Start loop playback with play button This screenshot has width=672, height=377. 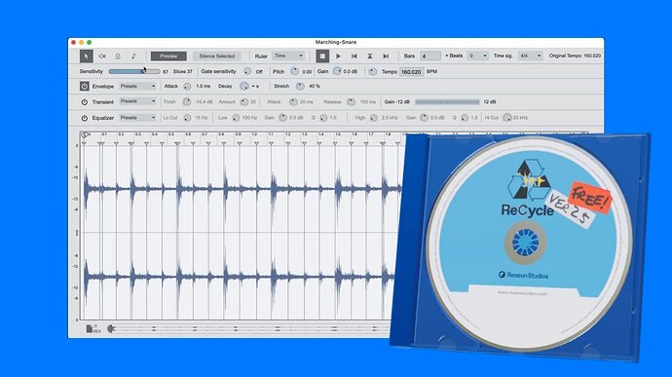pos(338,56)
